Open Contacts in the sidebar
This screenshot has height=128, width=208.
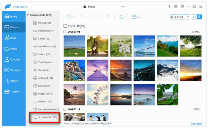[x=14, y=59]
